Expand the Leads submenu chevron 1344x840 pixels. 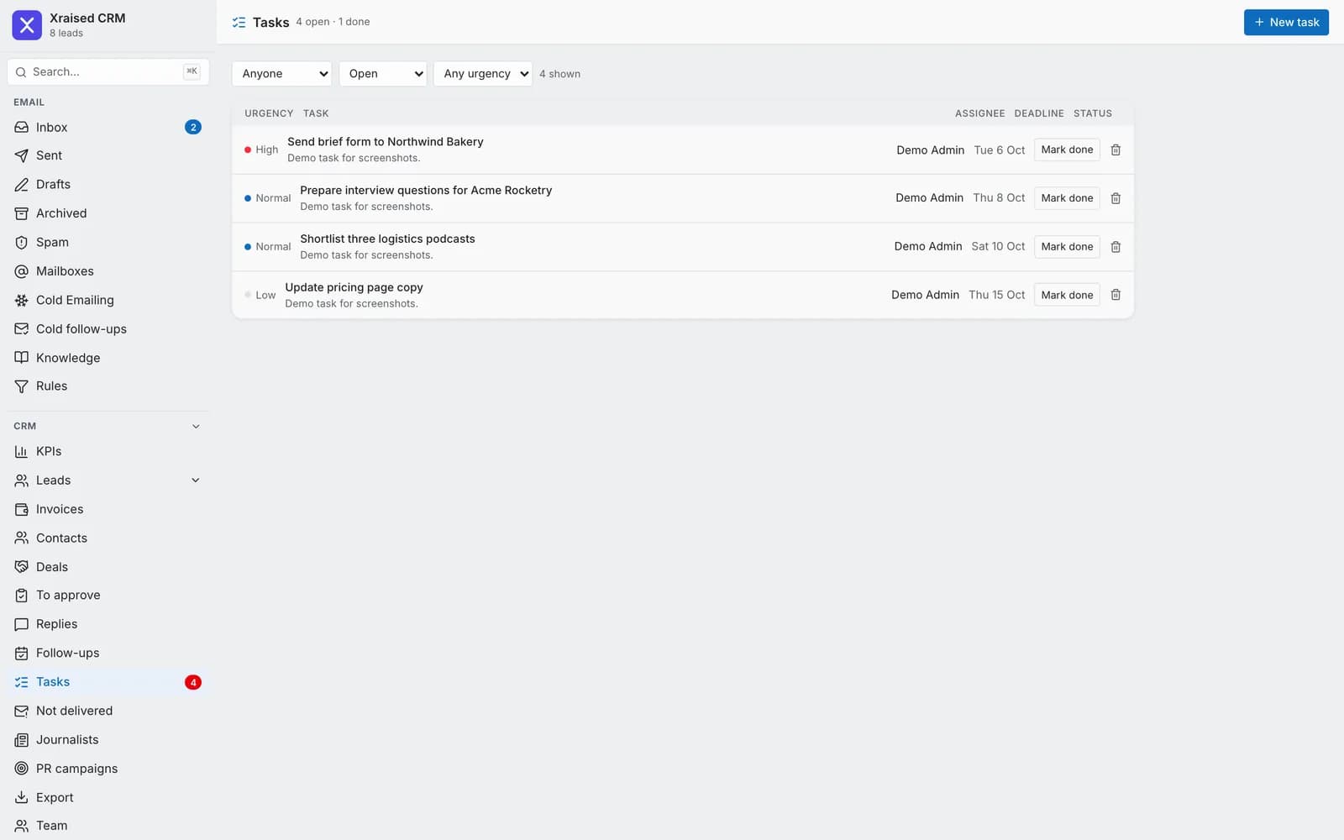point(196,480)
